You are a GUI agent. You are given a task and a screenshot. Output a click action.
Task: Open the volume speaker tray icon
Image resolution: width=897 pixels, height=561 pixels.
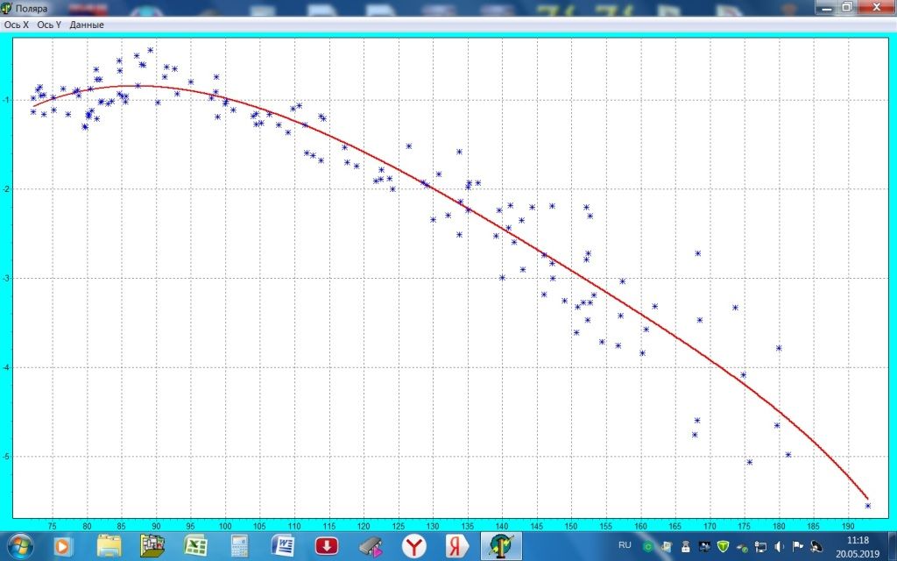[780, 546]
